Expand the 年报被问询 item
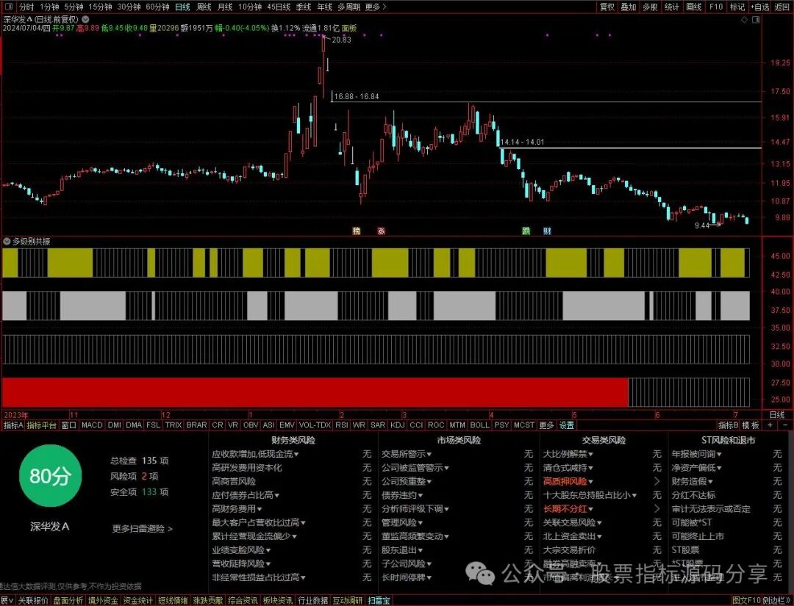794x606 pixels. tap(697, 454)
